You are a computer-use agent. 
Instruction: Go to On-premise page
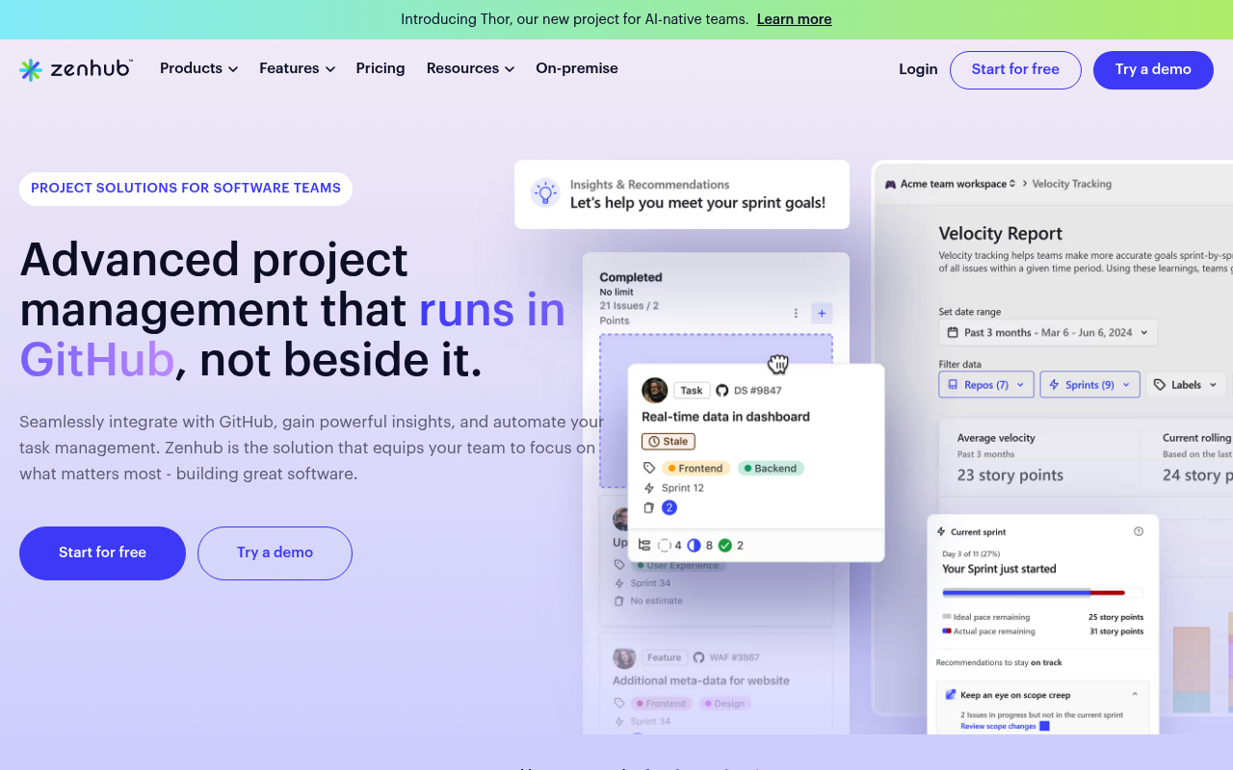click(577, 68)
